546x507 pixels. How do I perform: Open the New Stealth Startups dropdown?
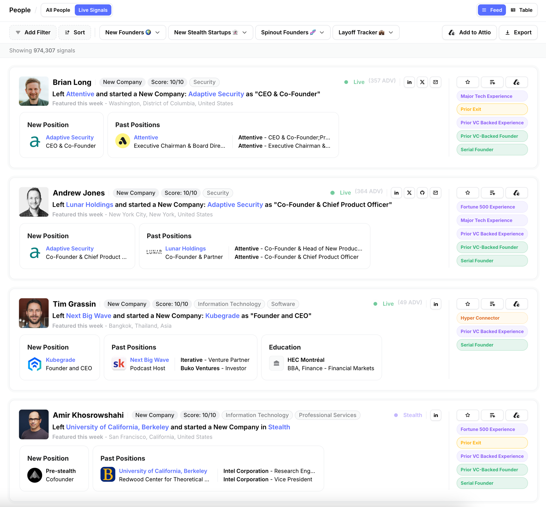210,32
